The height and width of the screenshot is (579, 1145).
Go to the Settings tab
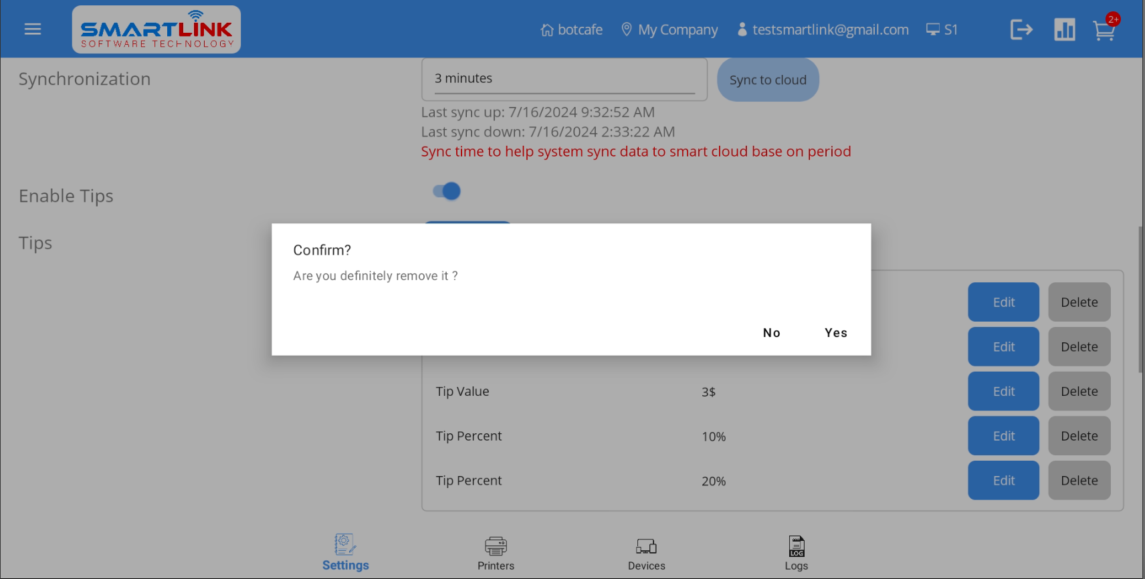pyautogui.click(x=345, y=553)
